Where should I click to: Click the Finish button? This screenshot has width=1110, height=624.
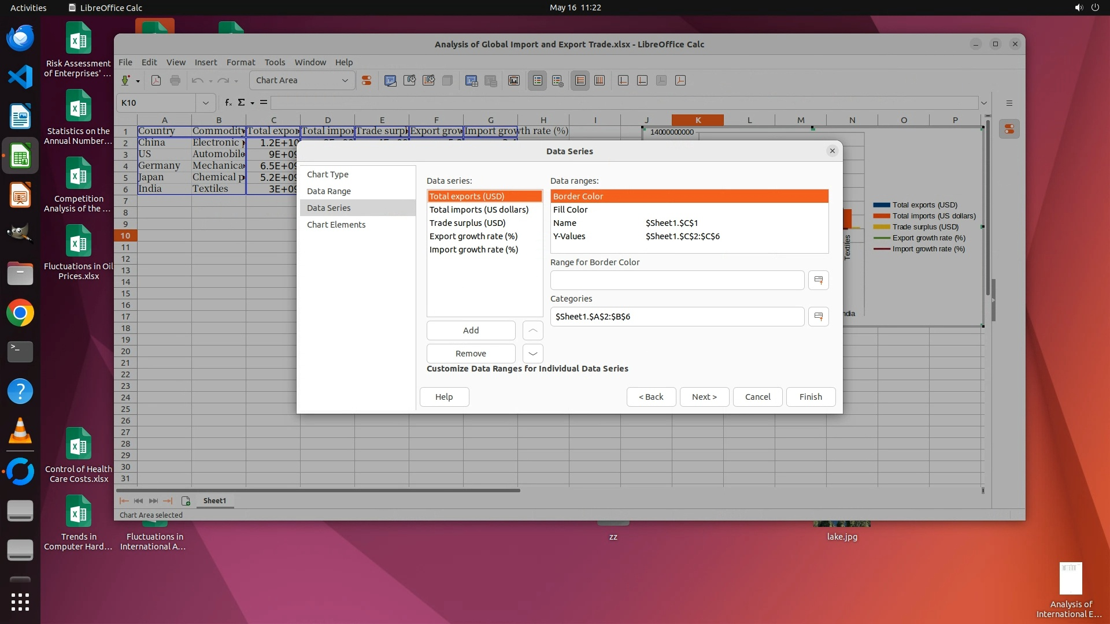[810, 397]
